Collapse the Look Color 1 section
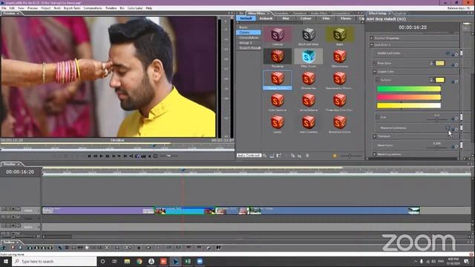Image resolution: width=475 pixels, height=267 pixels. [372, 44]
